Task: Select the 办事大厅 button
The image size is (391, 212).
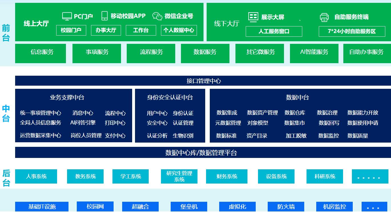Action: [106, 30]
